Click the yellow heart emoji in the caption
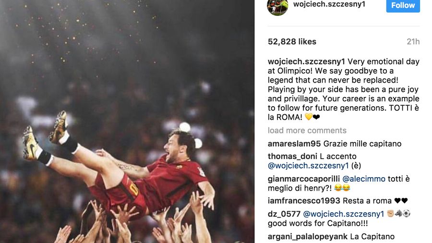 pyautogui.click(x=309, y=117)
